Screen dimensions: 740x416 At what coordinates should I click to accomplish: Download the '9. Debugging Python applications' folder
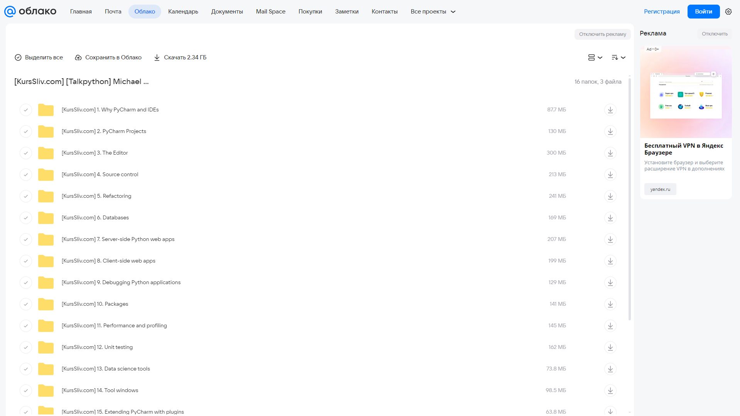(610, 283)
